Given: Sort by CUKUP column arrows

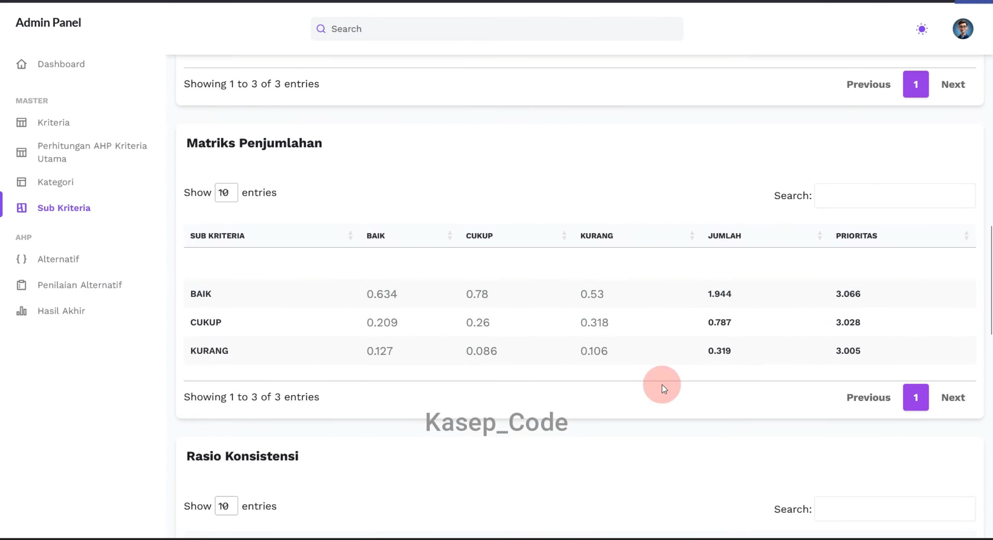Looking at the screenshot, I should coord(564,236).
